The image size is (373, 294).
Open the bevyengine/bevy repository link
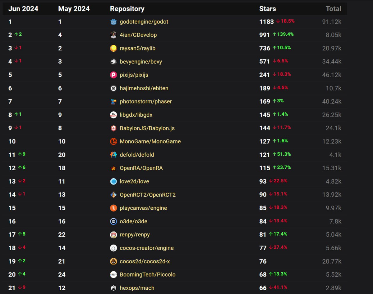point(141,62)
